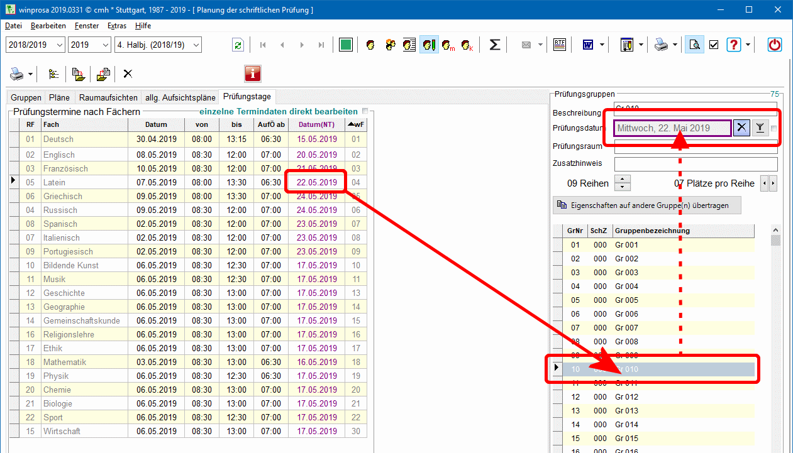Viewport: 793px width, 453px height.
Task: Switch to the Raumaufsichten tab
Action: [108, 97]
